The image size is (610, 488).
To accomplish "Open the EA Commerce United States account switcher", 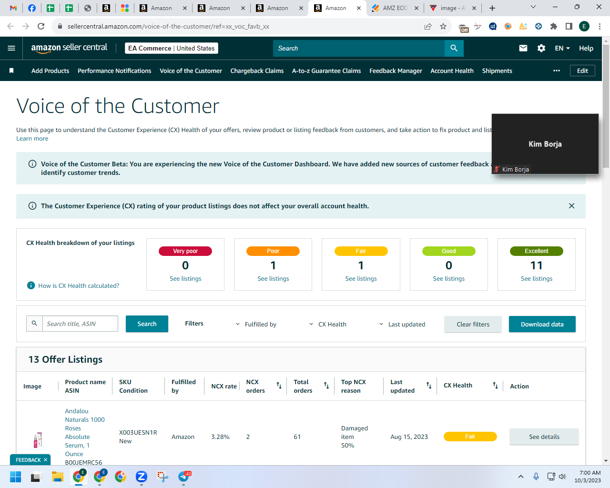I will click(172, 48).
